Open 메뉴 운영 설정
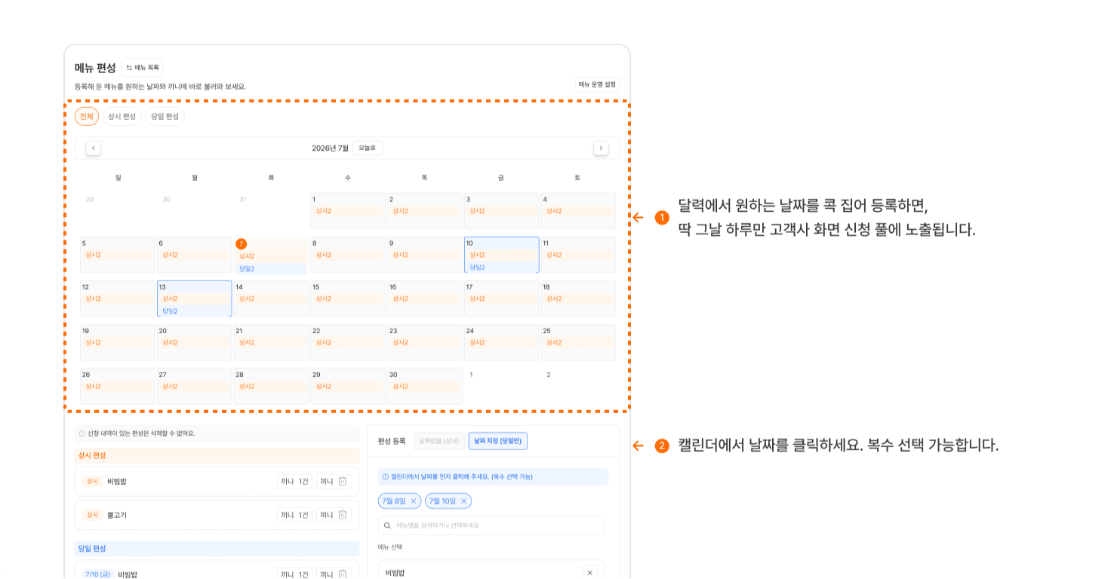 click(597, 84)
